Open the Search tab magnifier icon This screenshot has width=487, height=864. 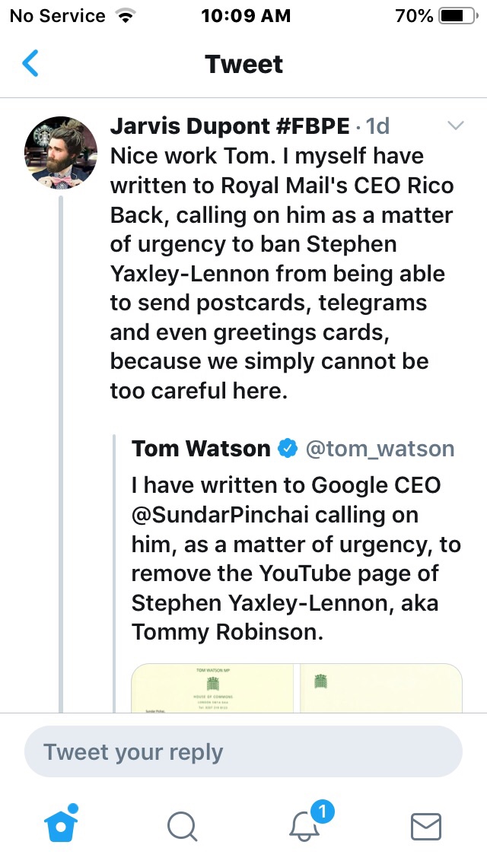(182, 826)
